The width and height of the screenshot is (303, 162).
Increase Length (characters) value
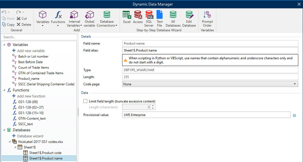(x=153, y=106)
